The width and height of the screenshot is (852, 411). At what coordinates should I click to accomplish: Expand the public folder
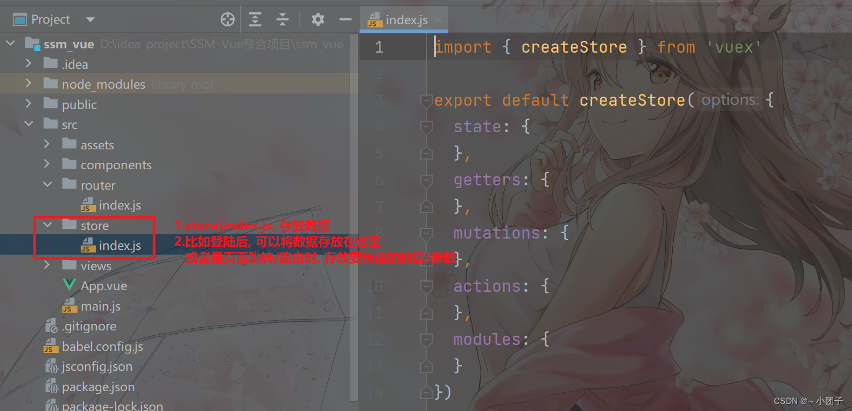29,103
